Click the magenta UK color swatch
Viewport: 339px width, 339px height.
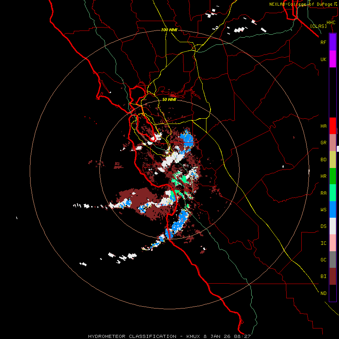pyautogui.click(x=333, y=59)
